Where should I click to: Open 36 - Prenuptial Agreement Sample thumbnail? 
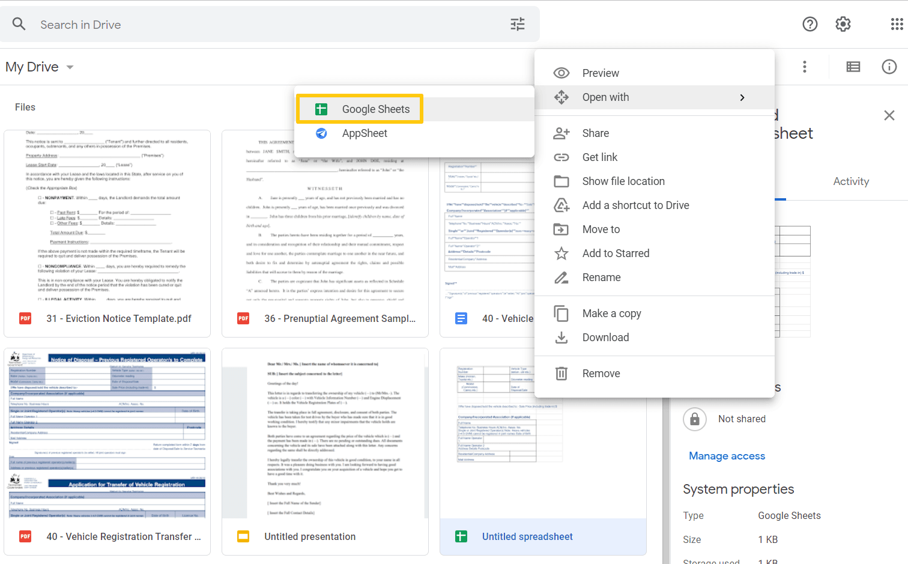325,215
